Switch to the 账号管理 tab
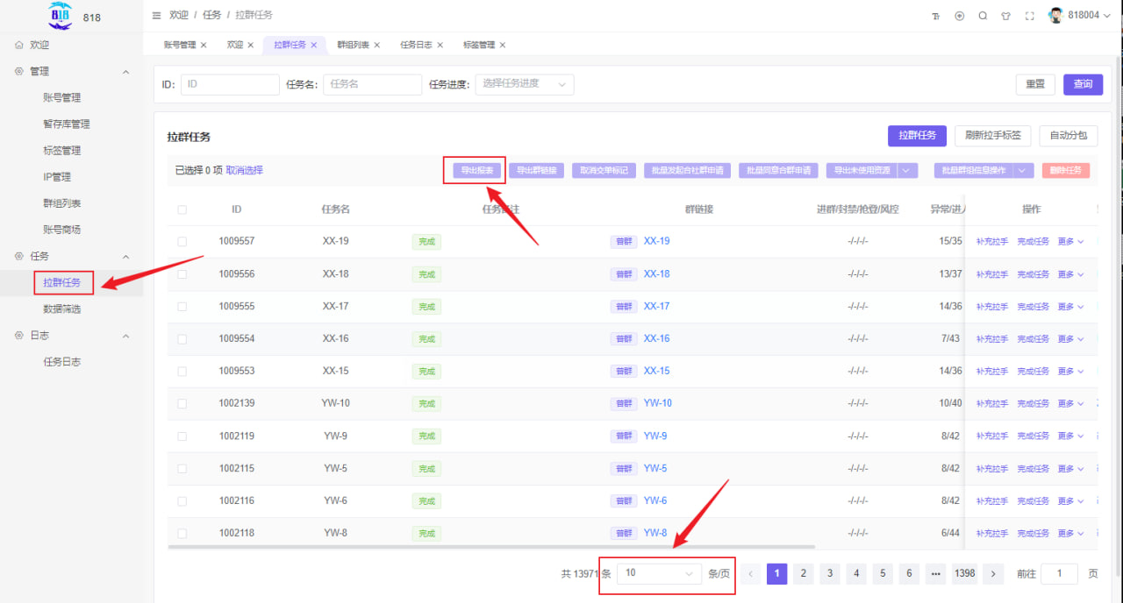1123x603 pixels. click(x=180, y=45)
